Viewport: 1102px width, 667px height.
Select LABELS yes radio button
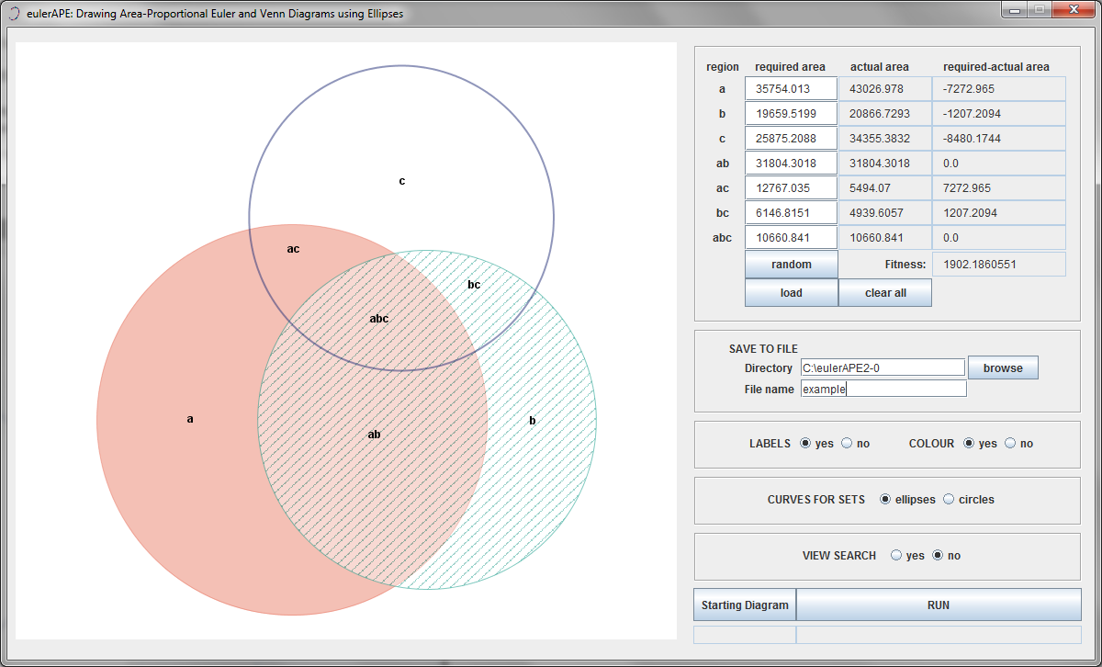806,443
